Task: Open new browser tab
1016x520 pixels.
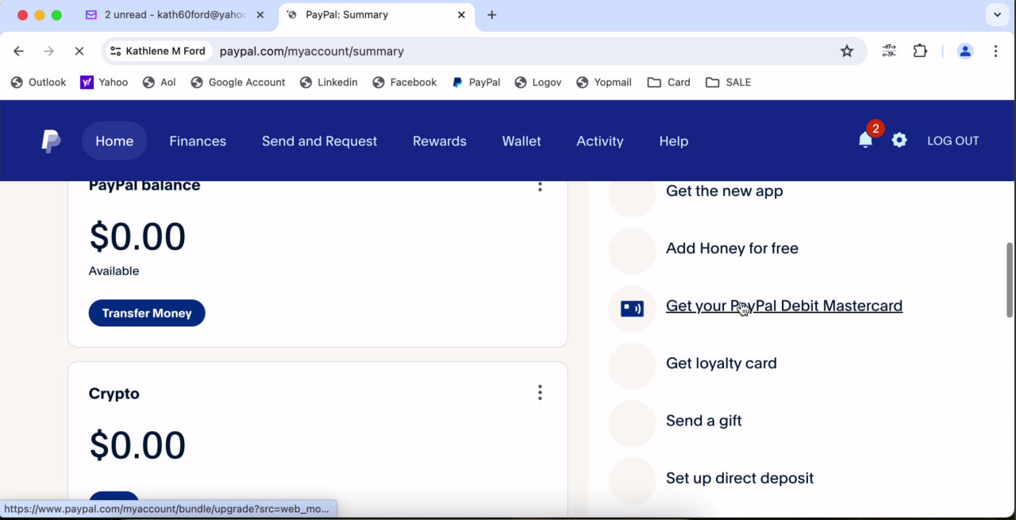Action: point(492,15)
